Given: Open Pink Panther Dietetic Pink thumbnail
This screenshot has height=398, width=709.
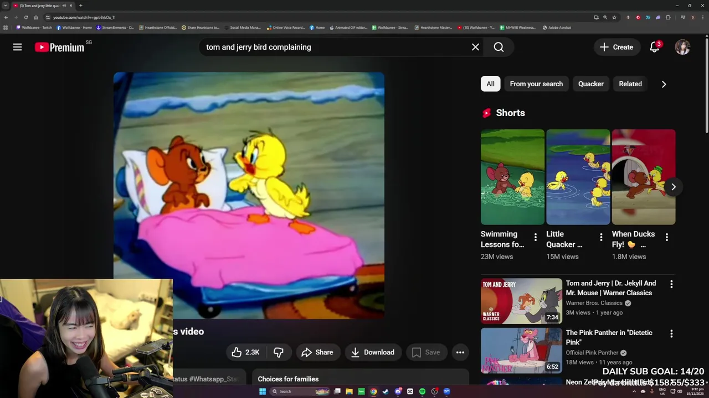Looking at the screenshot, I should (521, 350).
